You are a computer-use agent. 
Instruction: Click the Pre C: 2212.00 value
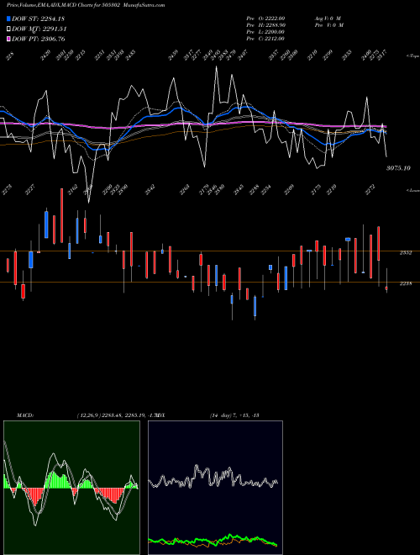(x=265, y=39)
